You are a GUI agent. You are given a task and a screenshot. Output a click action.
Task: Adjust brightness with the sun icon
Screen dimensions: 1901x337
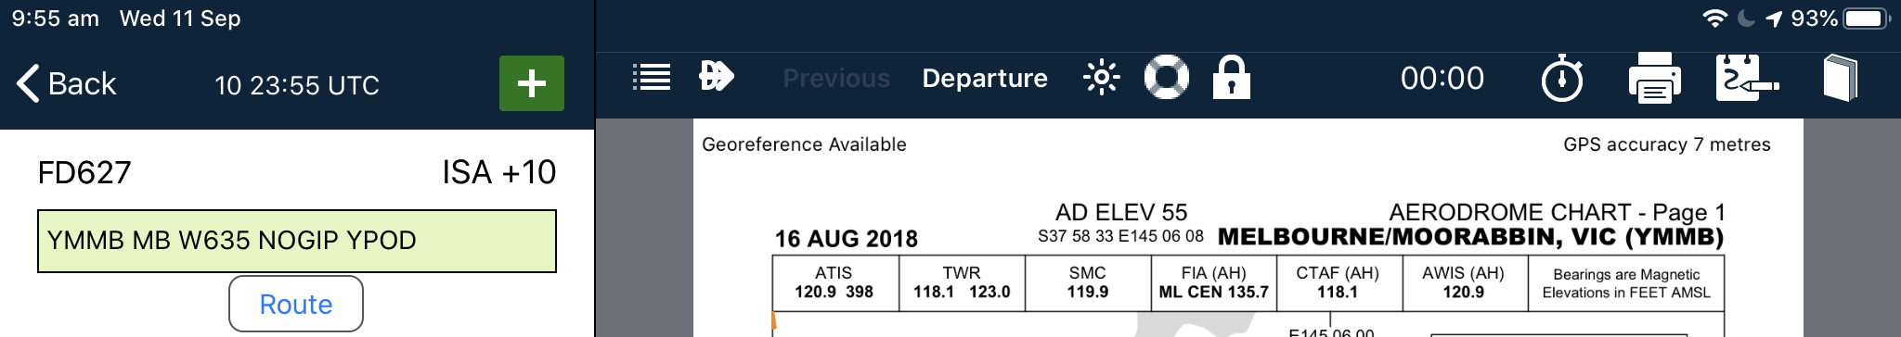1102,78
